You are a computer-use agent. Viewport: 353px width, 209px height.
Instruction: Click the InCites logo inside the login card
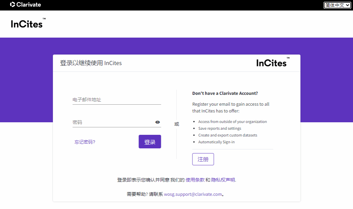click(x=272, y=63)
